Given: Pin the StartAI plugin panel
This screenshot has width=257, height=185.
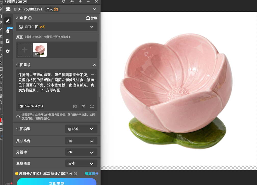Looking at the screenshot, I should pos(80,1).
